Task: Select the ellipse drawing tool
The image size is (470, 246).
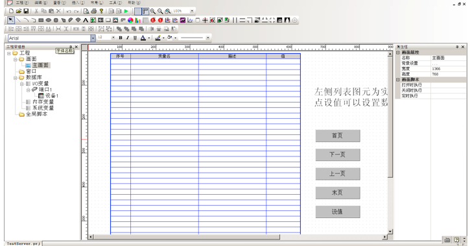Action: click(x=48, y=20)
